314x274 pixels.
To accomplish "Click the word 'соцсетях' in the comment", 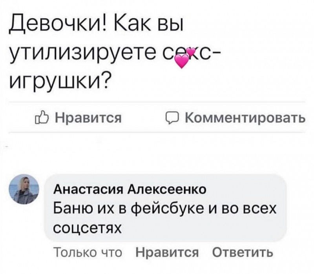I will 88,228.
